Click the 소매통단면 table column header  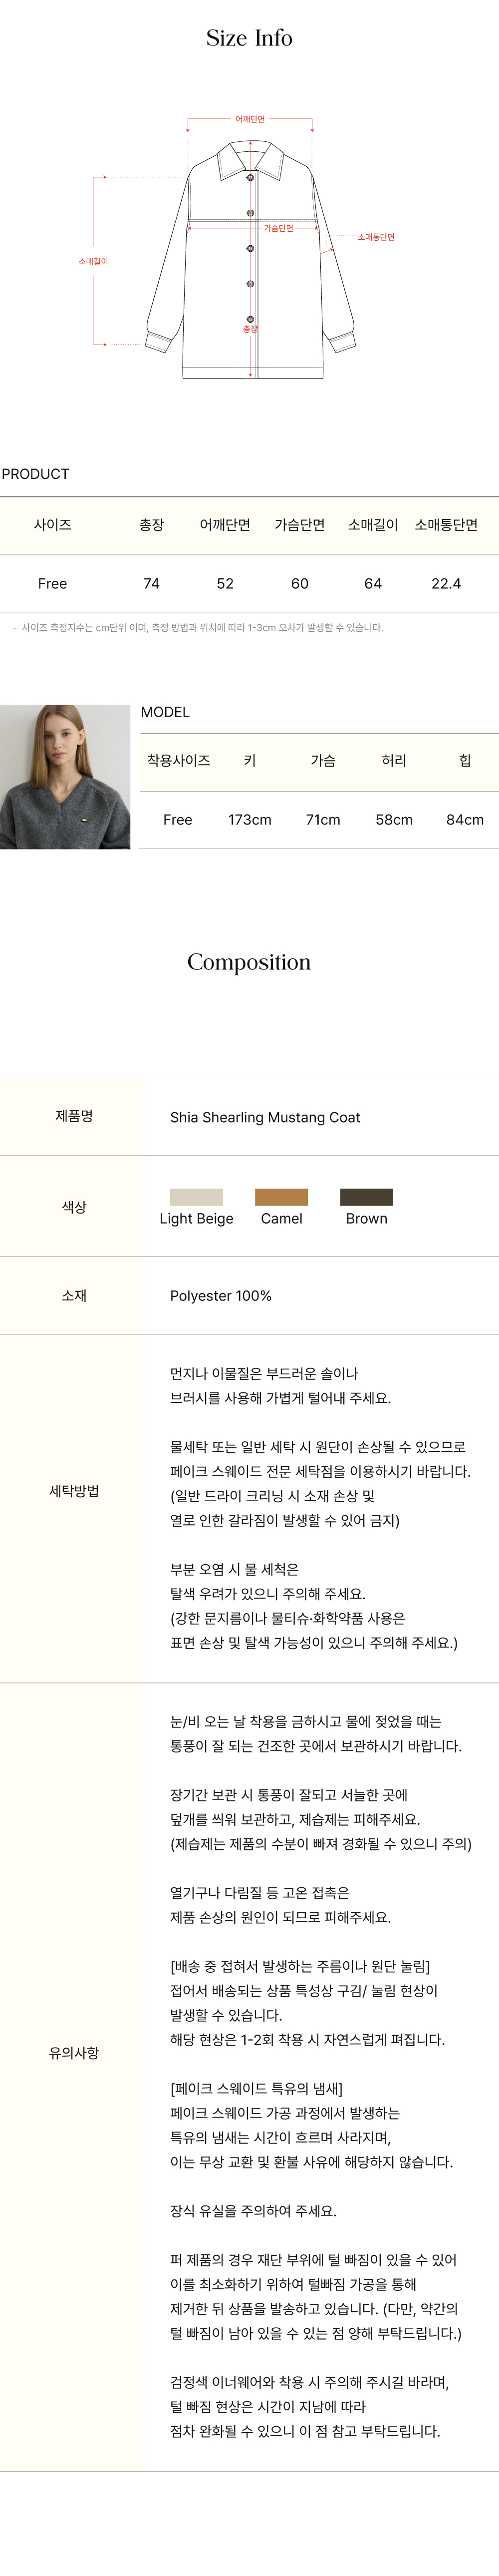[x=446, y=525]
